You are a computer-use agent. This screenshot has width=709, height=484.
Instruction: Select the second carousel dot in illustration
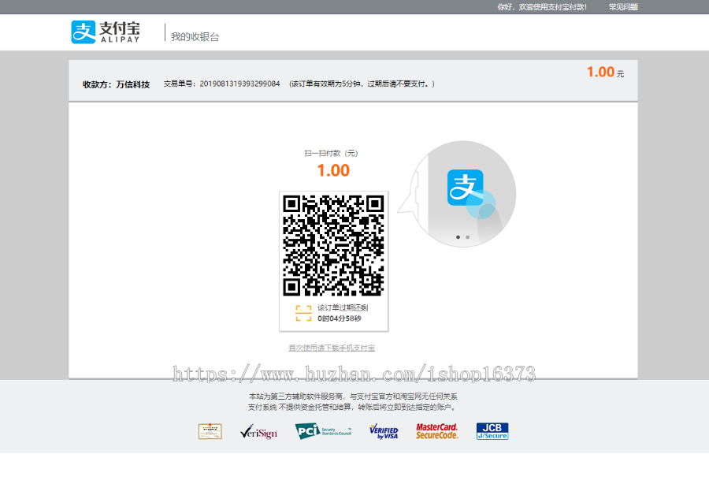467,237
